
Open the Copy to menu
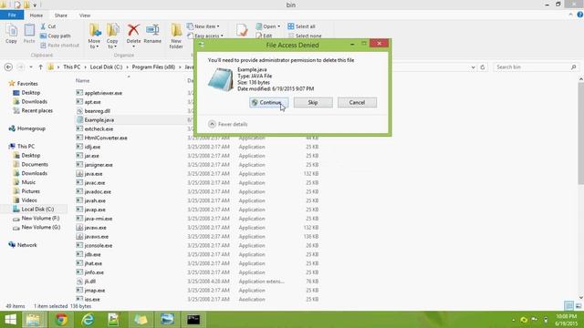pos(112,36)
